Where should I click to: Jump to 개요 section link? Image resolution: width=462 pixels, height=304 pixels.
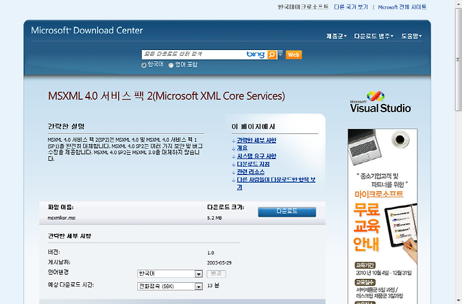tap(242, 148)
